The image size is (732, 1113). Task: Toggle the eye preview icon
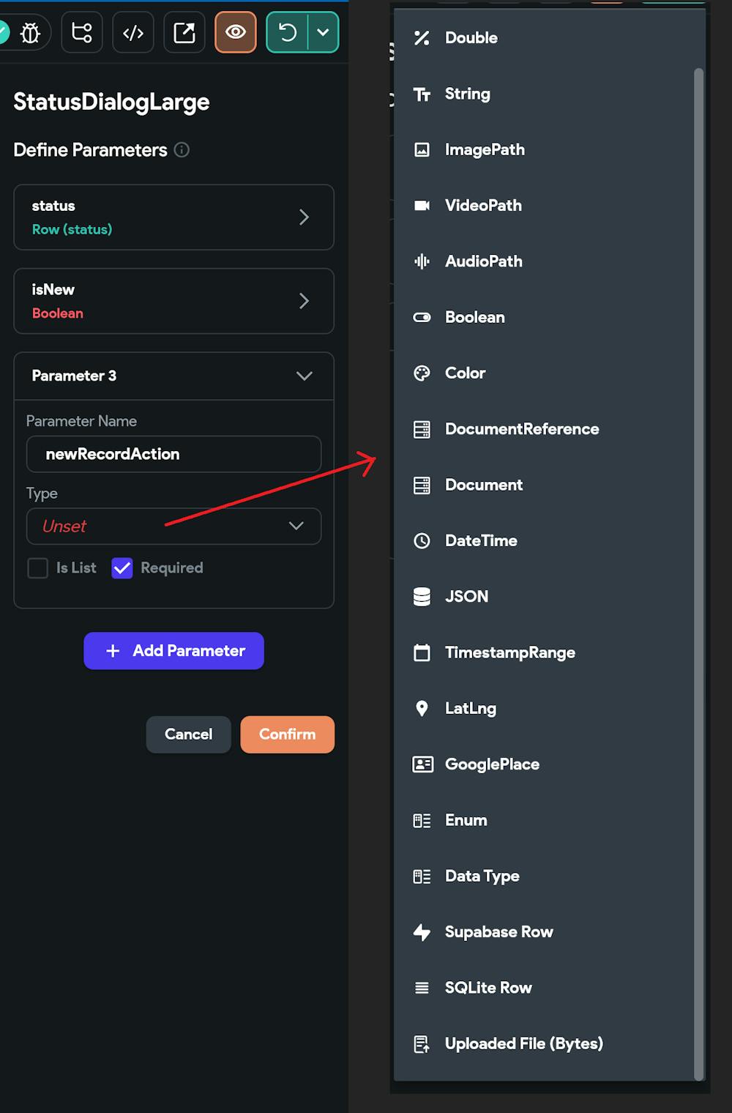click(x=236, y=33)
